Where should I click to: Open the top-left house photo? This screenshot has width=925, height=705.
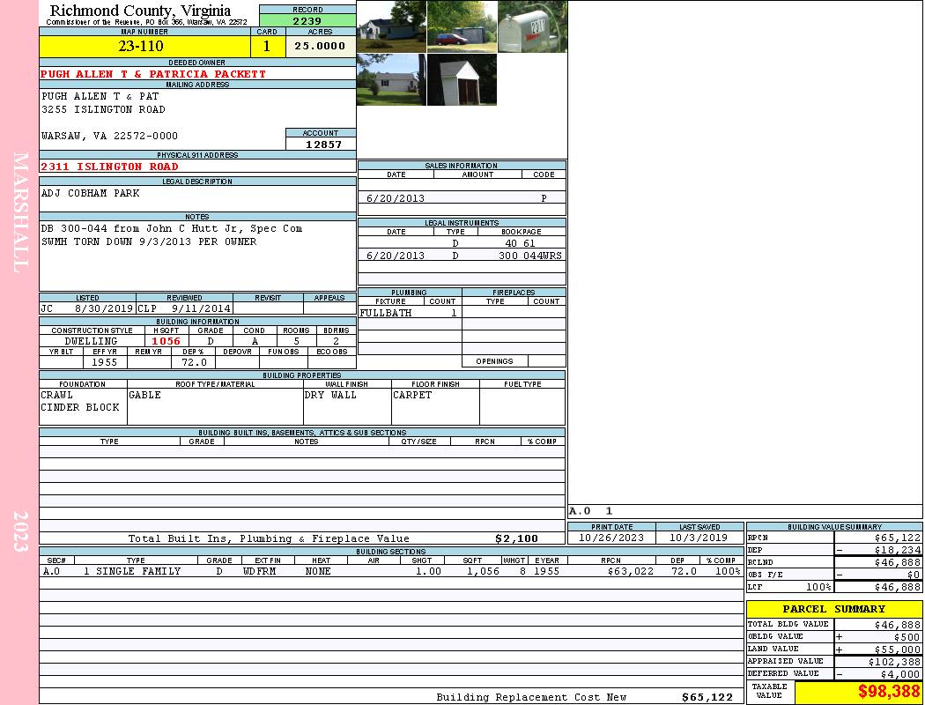[391, 27]
